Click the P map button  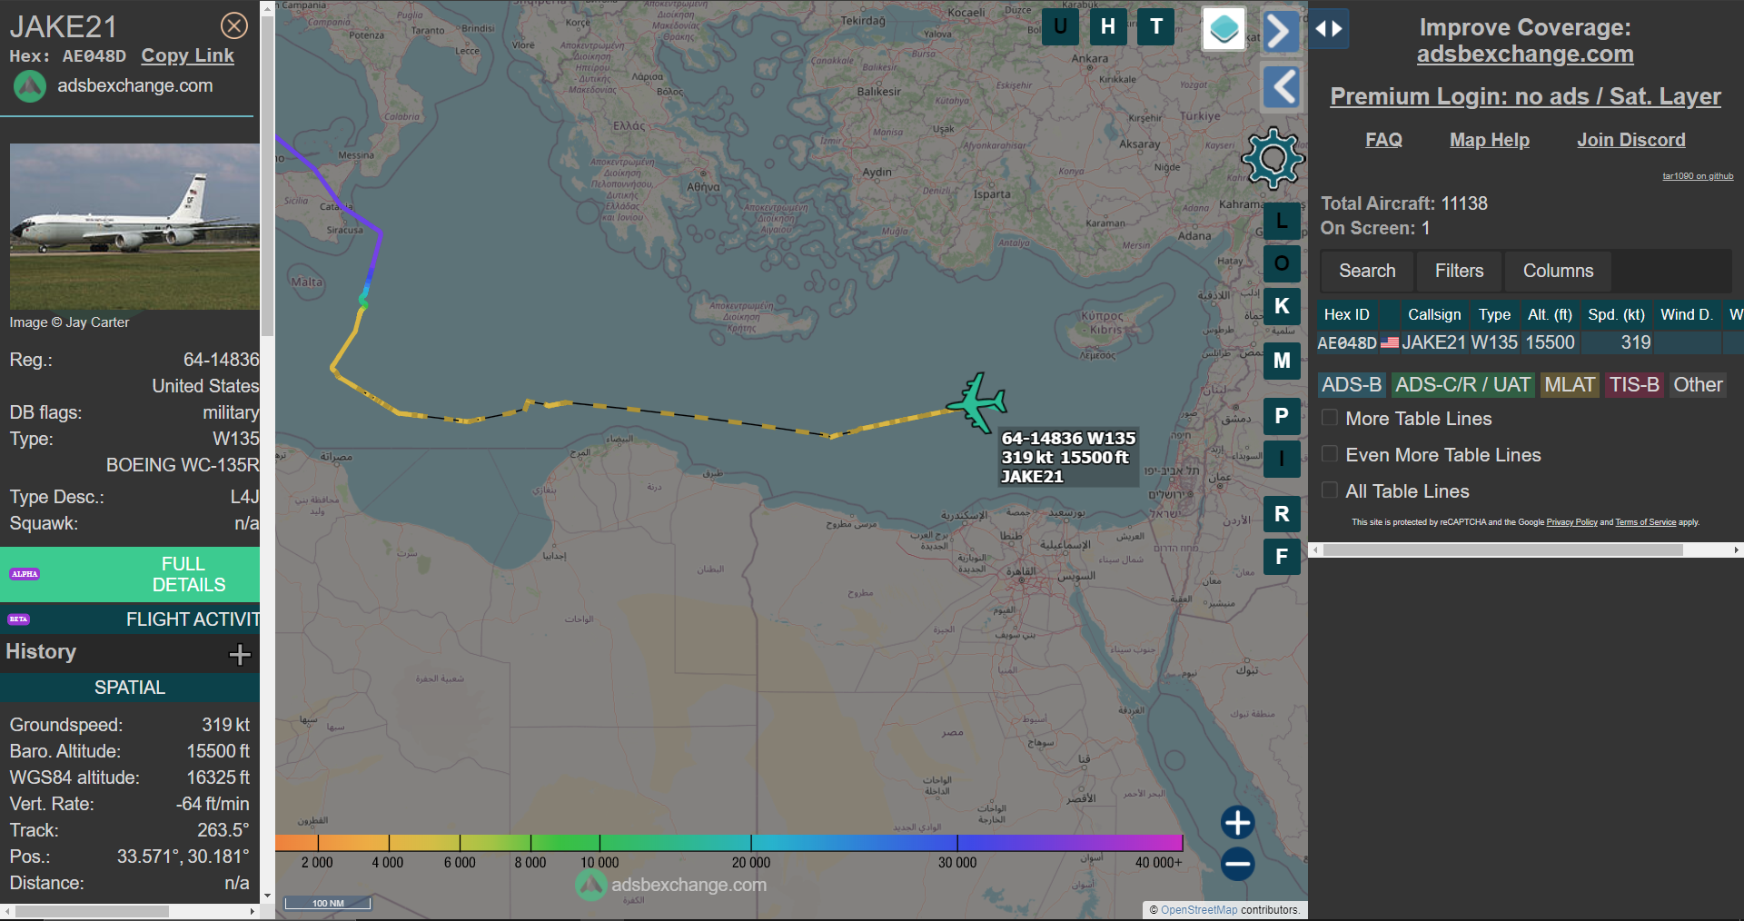tap(1282, 416)
